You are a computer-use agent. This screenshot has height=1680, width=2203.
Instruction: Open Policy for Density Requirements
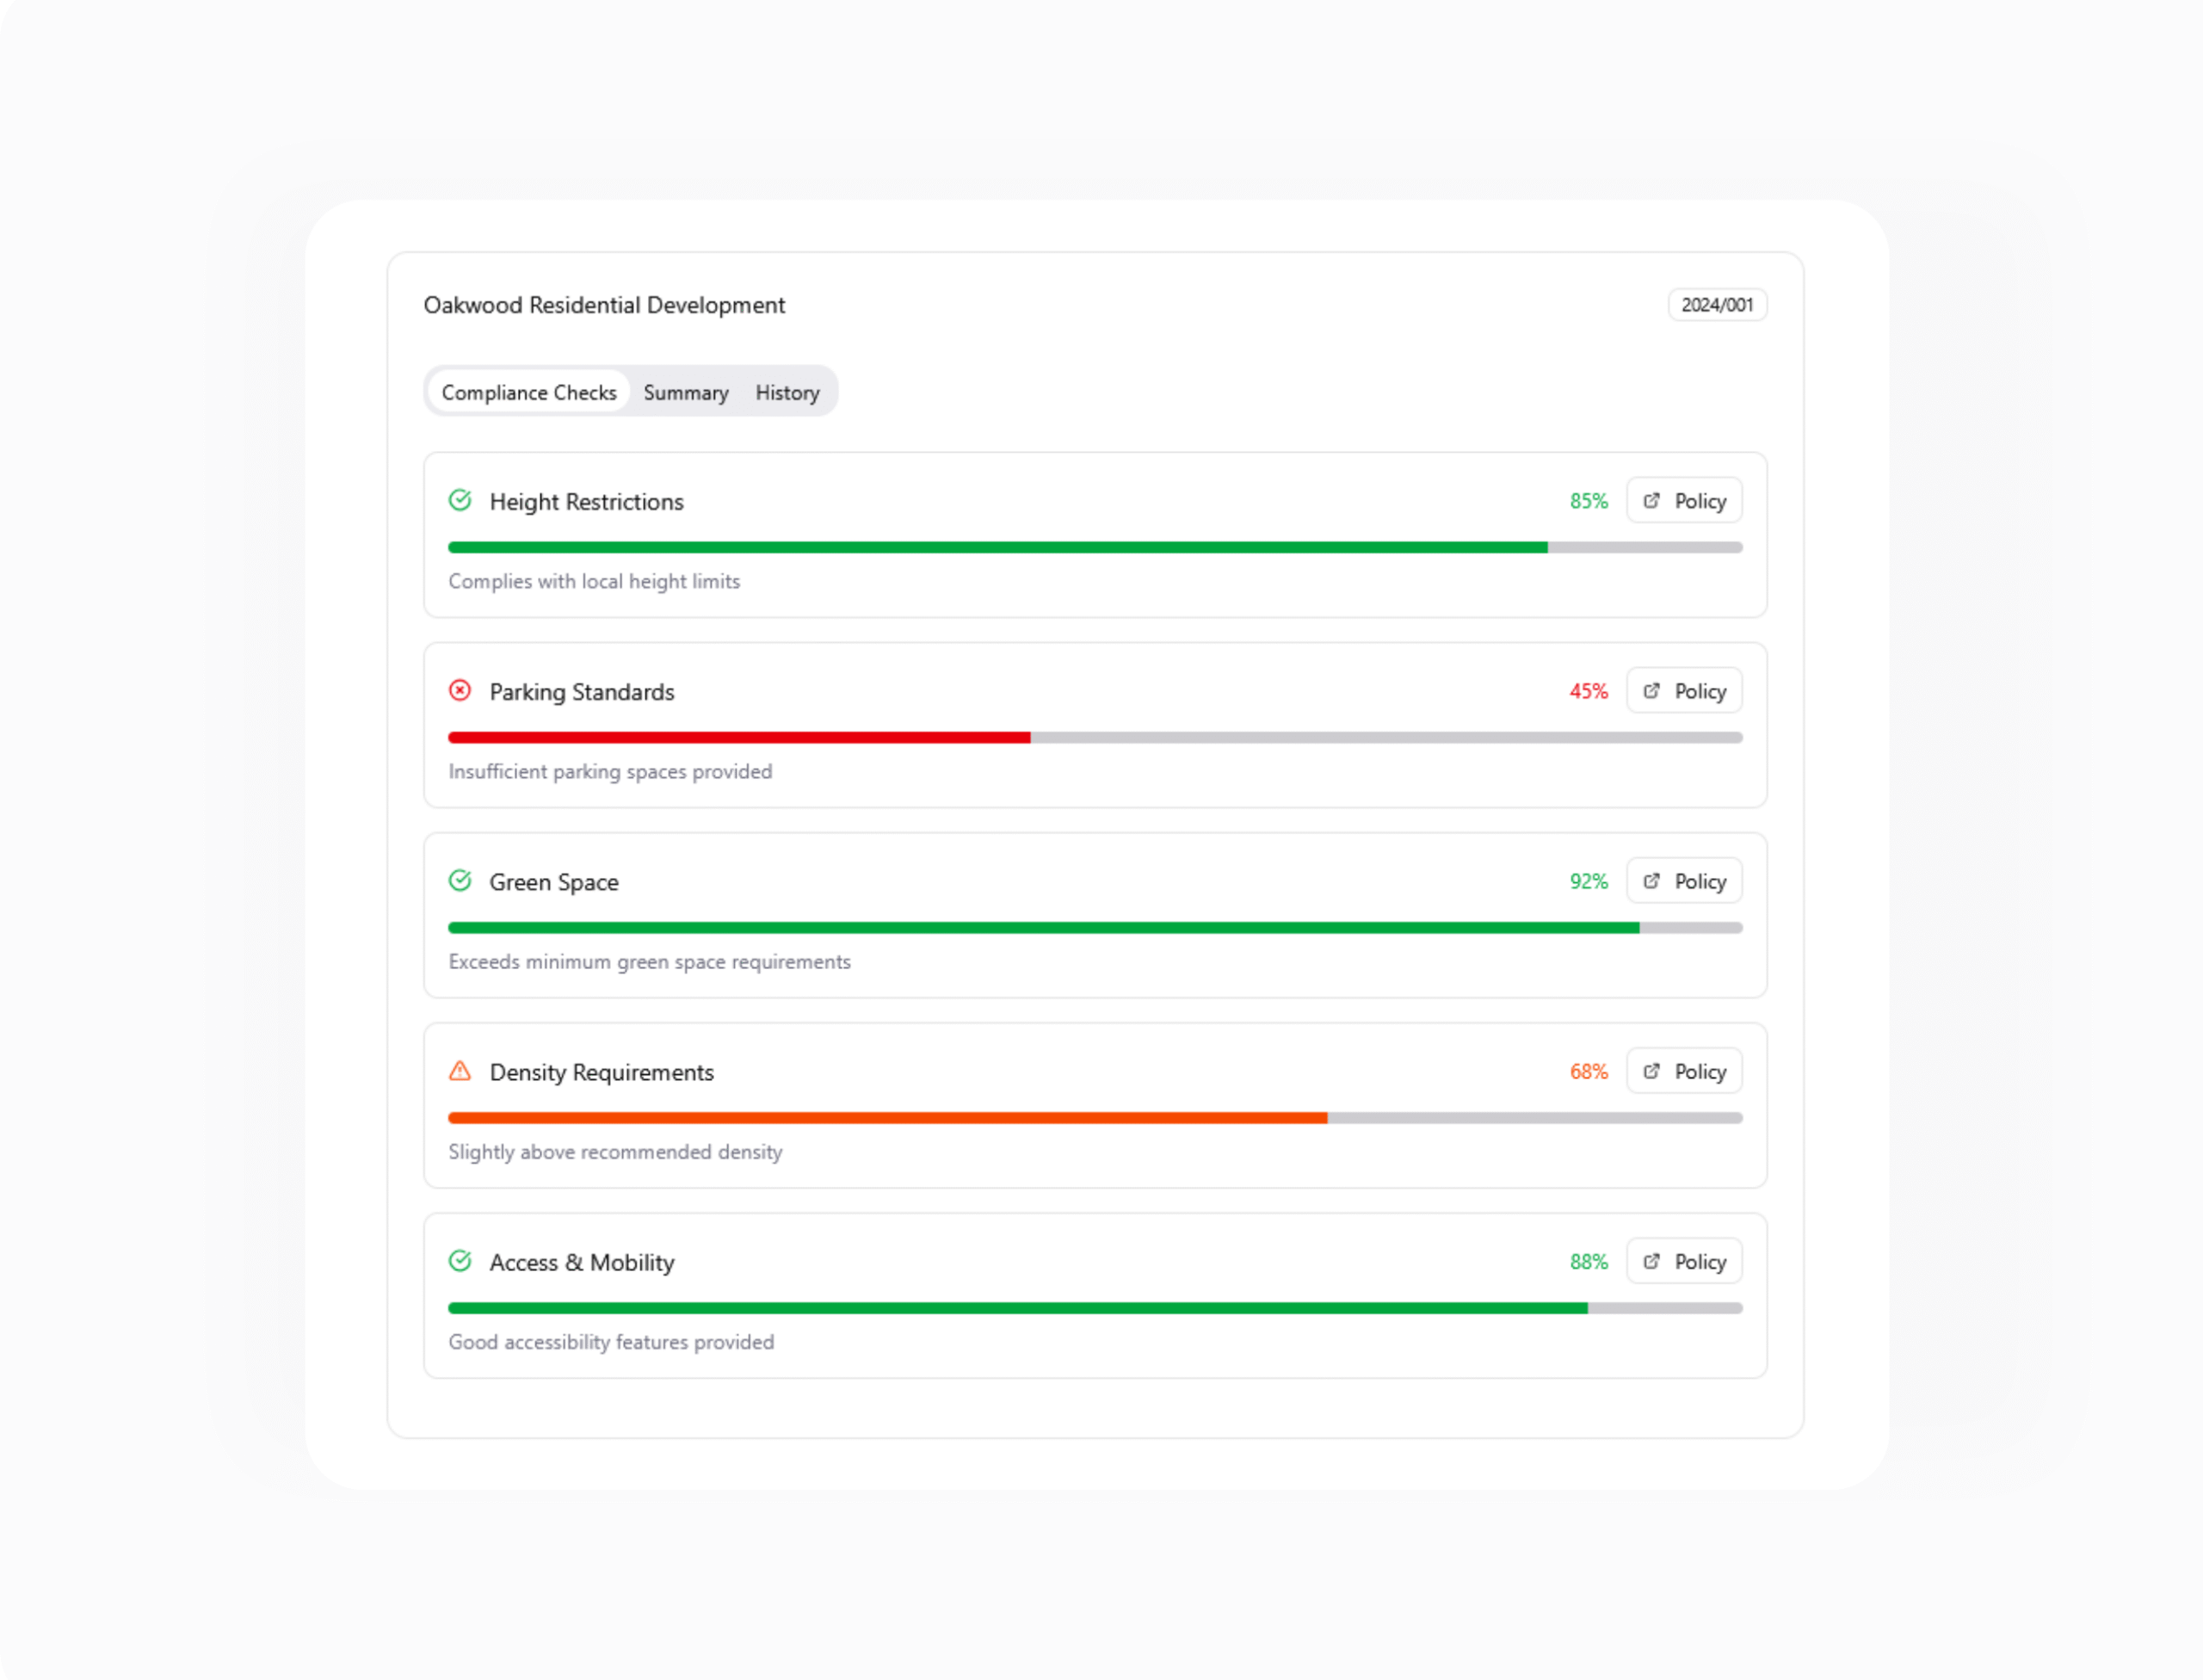[1685, 1071]
